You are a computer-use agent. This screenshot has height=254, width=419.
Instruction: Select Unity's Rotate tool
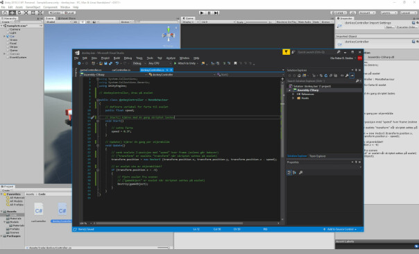(x=19, y=12)
